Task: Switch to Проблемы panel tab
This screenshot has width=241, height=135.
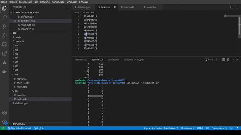Action: (81, 60)
